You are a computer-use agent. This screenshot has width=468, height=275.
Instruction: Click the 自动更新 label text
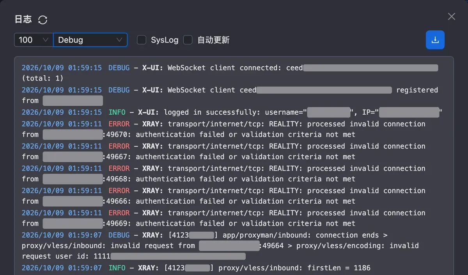(x=213, y=40)
